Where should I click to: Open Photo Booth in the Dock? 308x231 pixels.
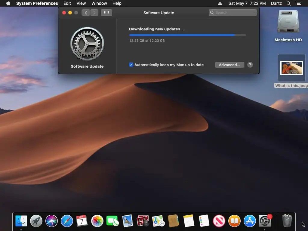tap(143, 221)
